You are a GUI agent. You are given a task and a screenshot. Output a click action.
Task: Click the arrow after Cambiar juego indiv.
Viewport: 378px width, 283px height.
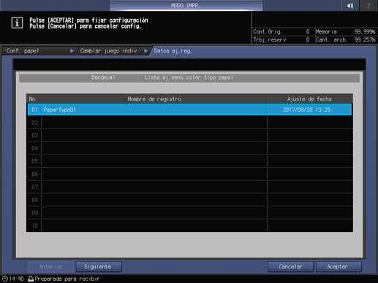[145, 51]
